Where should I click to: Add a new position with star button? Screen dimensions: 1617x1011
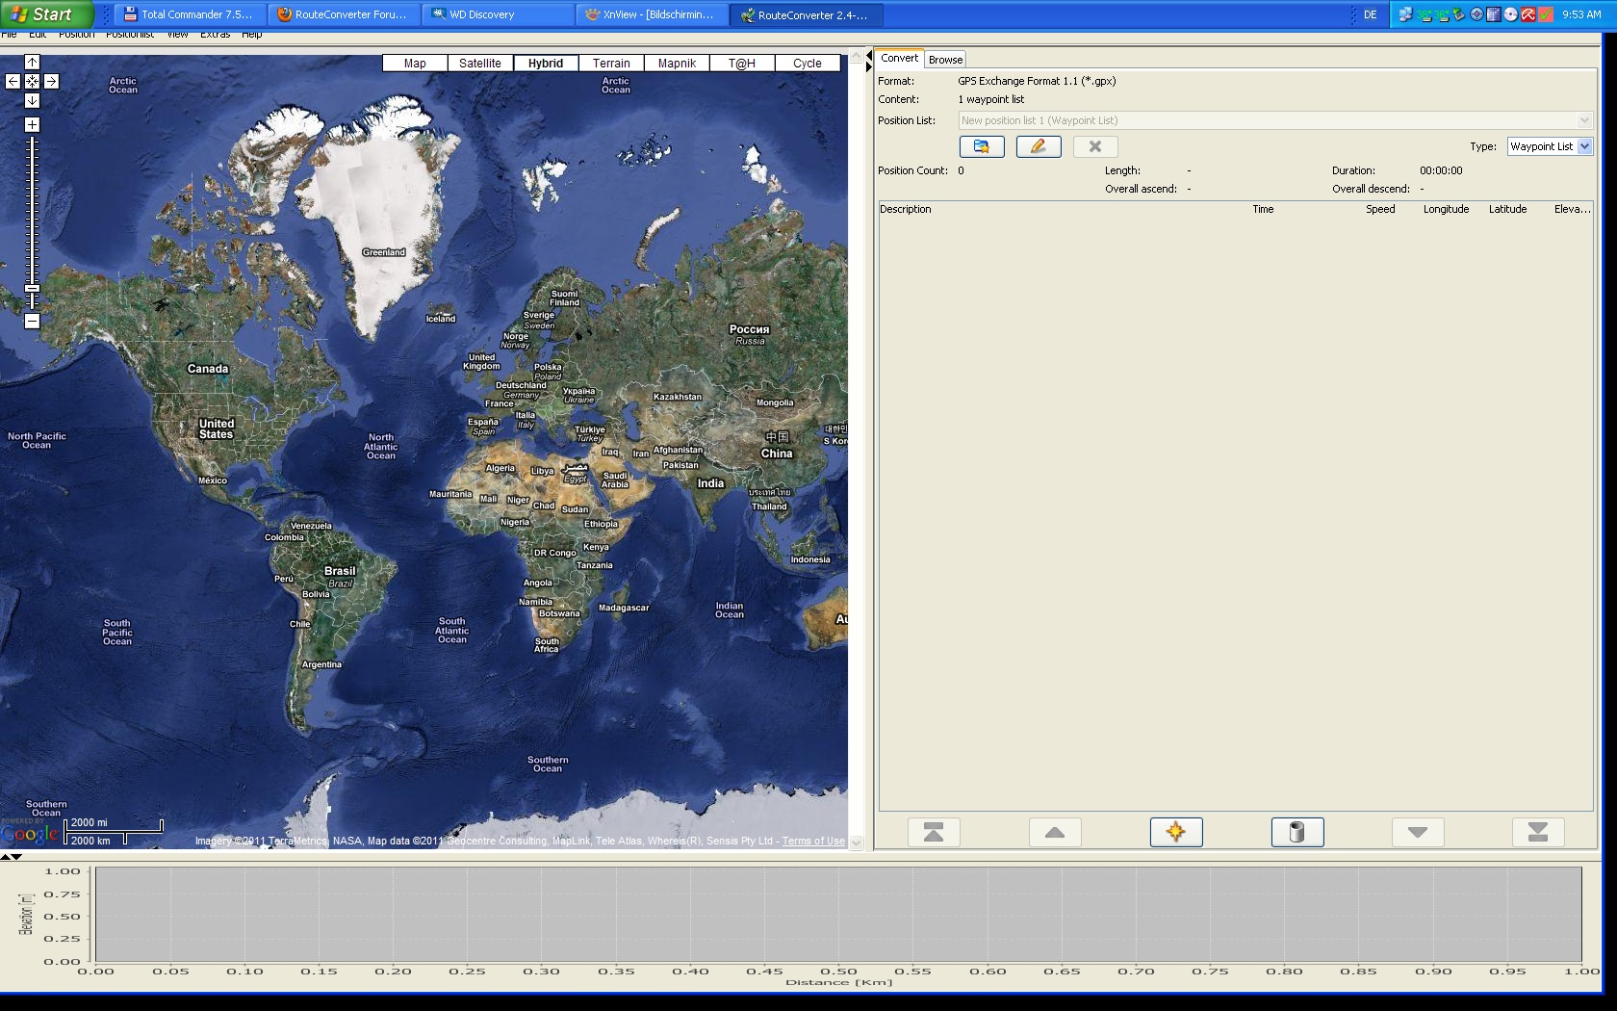[x=1175, y=832]
